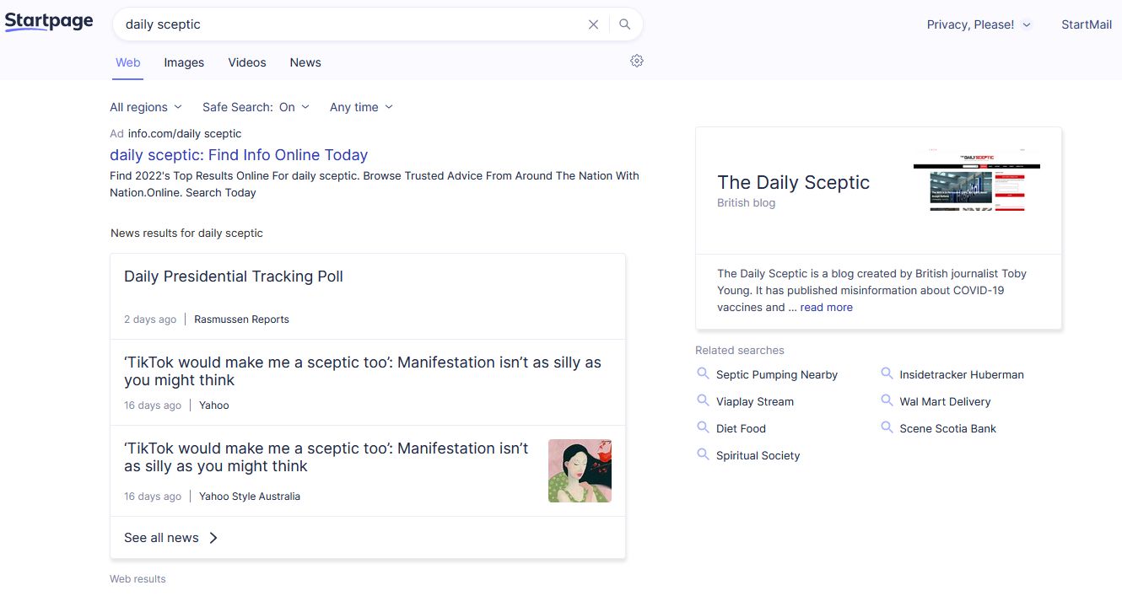Click magnifier icon beside Viaplay Stream
1122x596 pixels.
tap(703, 400)
